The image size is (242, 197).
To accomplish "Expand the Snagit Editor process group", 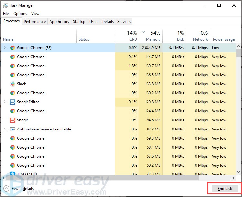I will tap(5, 102).
